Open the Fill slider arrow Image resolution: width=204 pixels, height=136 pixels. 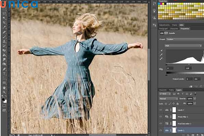pos(195,104)
